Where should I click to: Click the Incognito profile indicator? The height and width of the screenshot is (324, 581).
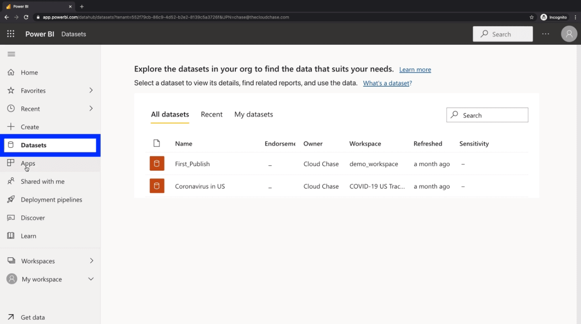click(553, 17)
